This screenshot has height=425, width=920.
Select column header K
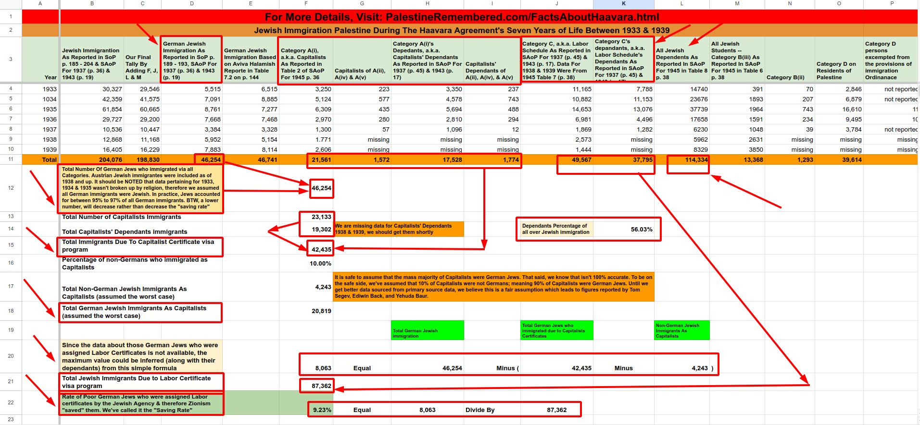click(x=624, y=4)
